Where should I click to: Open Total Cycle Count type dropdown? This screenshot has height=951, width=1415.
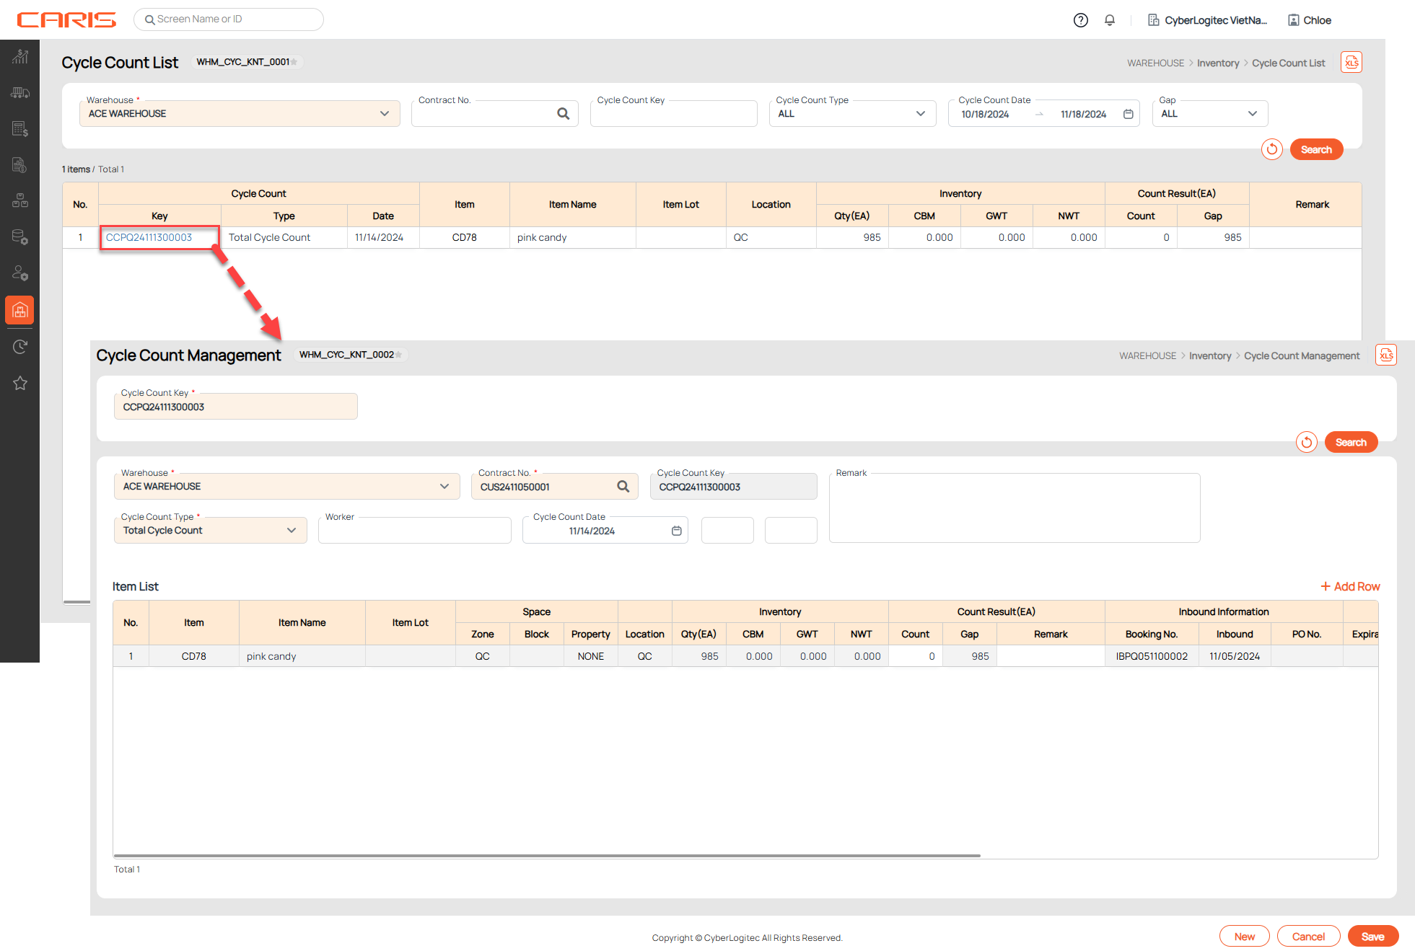pyautogui.click(x=291, y=531)
